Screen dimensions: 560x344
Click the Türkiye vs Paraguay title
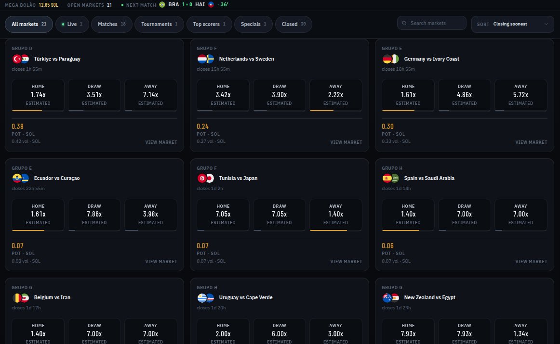pyautogui.click(x=57, y=59)
